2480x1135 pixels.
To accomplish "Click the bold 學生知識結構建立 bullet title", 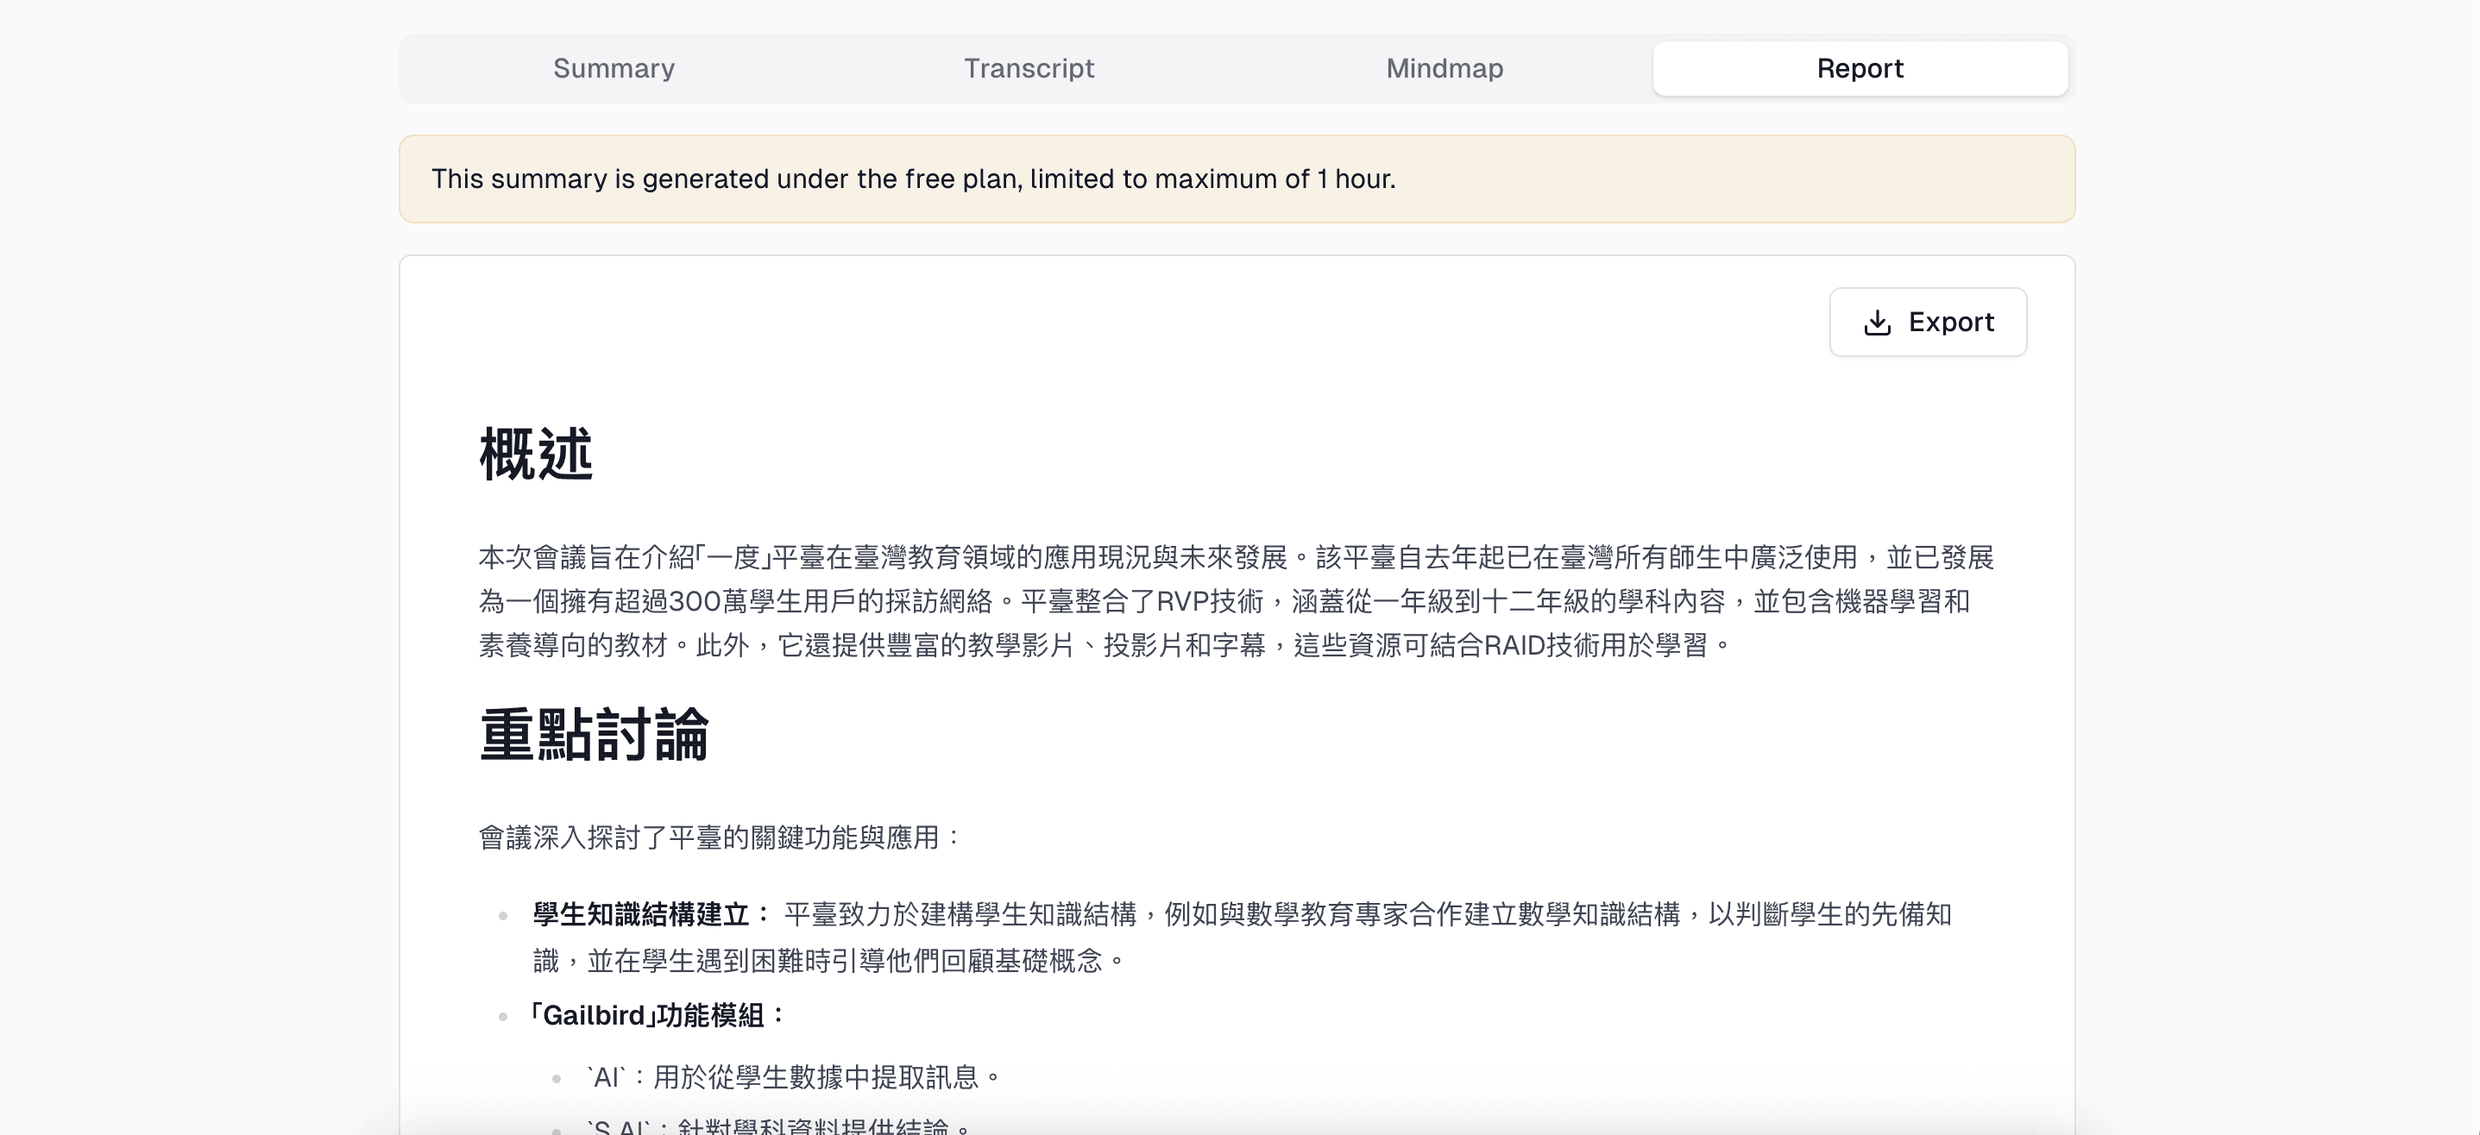I will [641, 915].
